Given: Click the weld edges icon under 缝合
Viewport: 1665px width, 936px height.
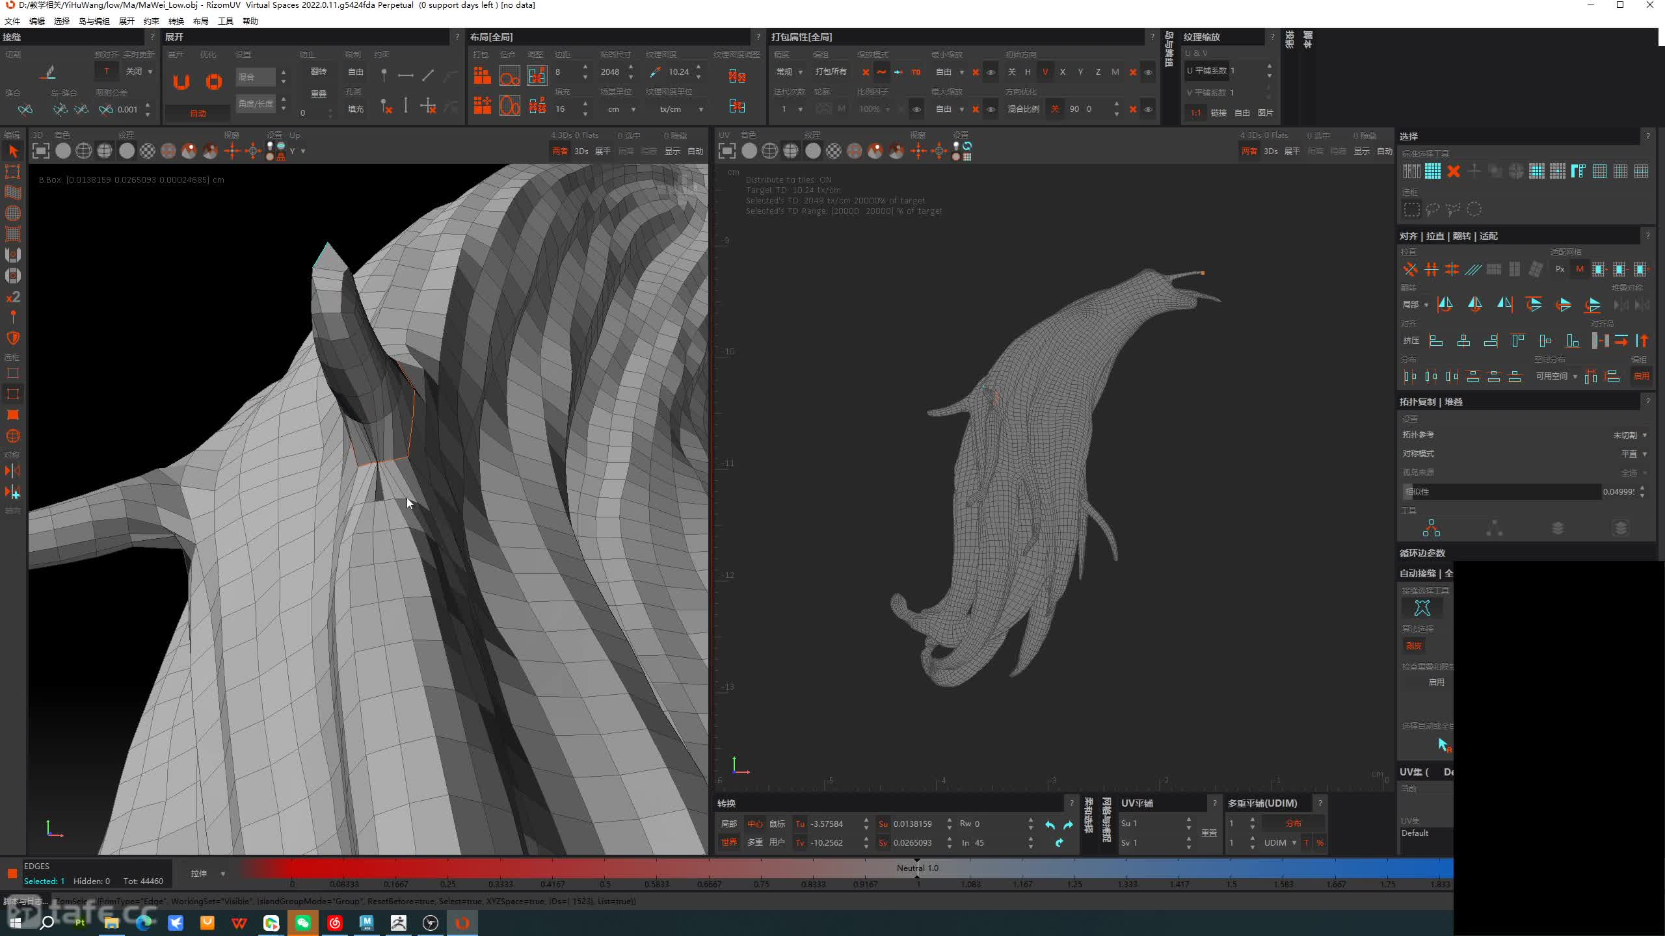Looking at the screenshot, I should pos(25,110).
